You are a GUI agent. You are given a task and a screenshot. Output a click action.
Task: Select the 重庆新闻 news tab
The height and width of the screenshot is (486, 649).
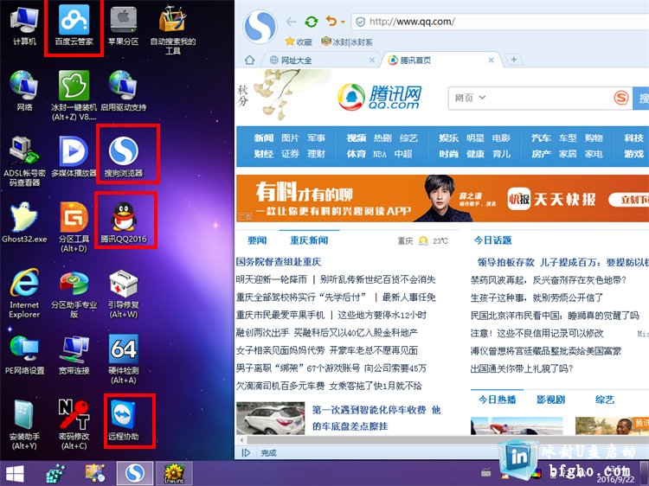(x=309, y=240)
